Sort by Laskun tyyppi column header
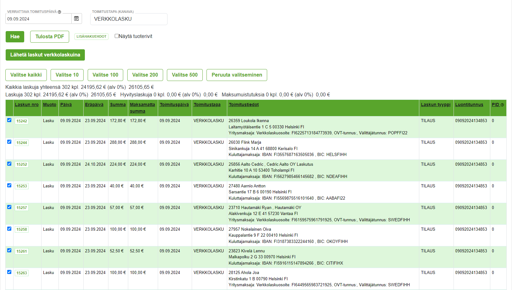 [x=436, y=105]
